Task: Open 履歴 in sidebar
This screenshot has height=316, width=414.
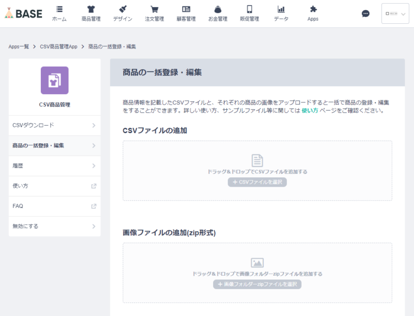Action: (55, 166)
